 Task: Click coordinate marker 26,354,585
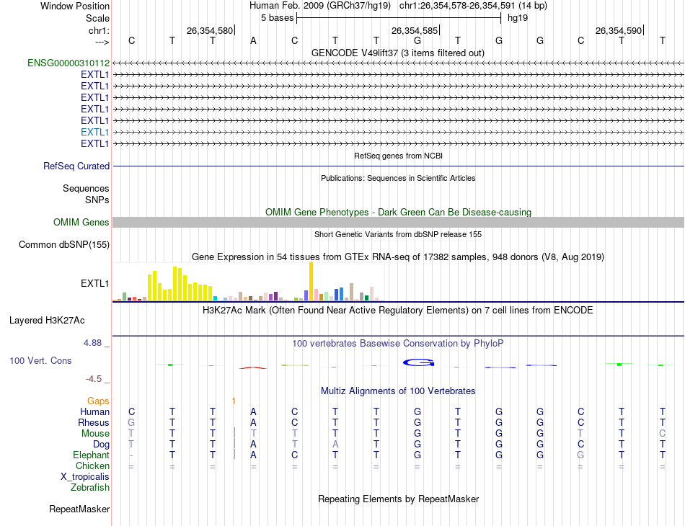click(415, 30)
